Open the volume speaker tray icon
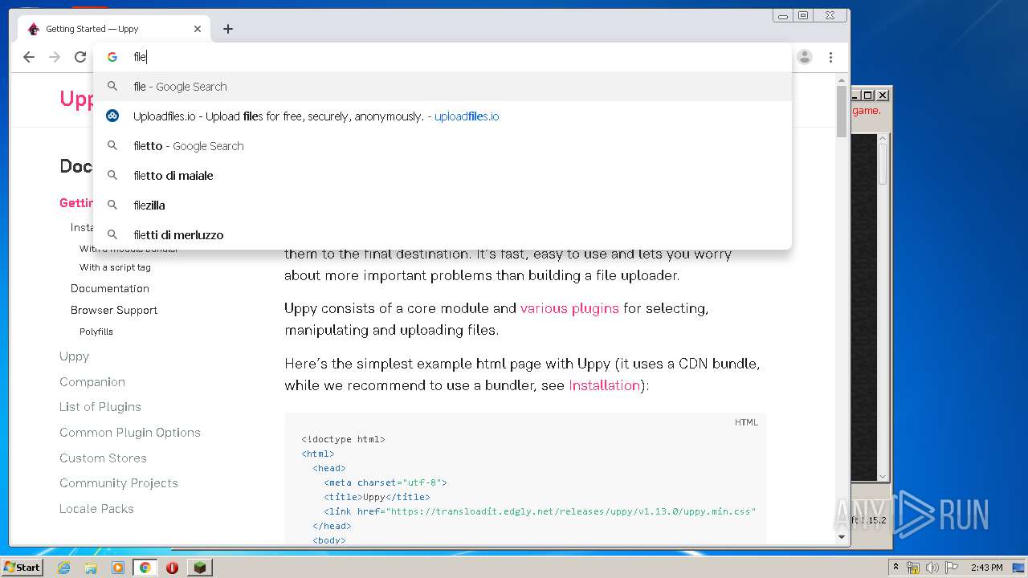 pos(932,568)
